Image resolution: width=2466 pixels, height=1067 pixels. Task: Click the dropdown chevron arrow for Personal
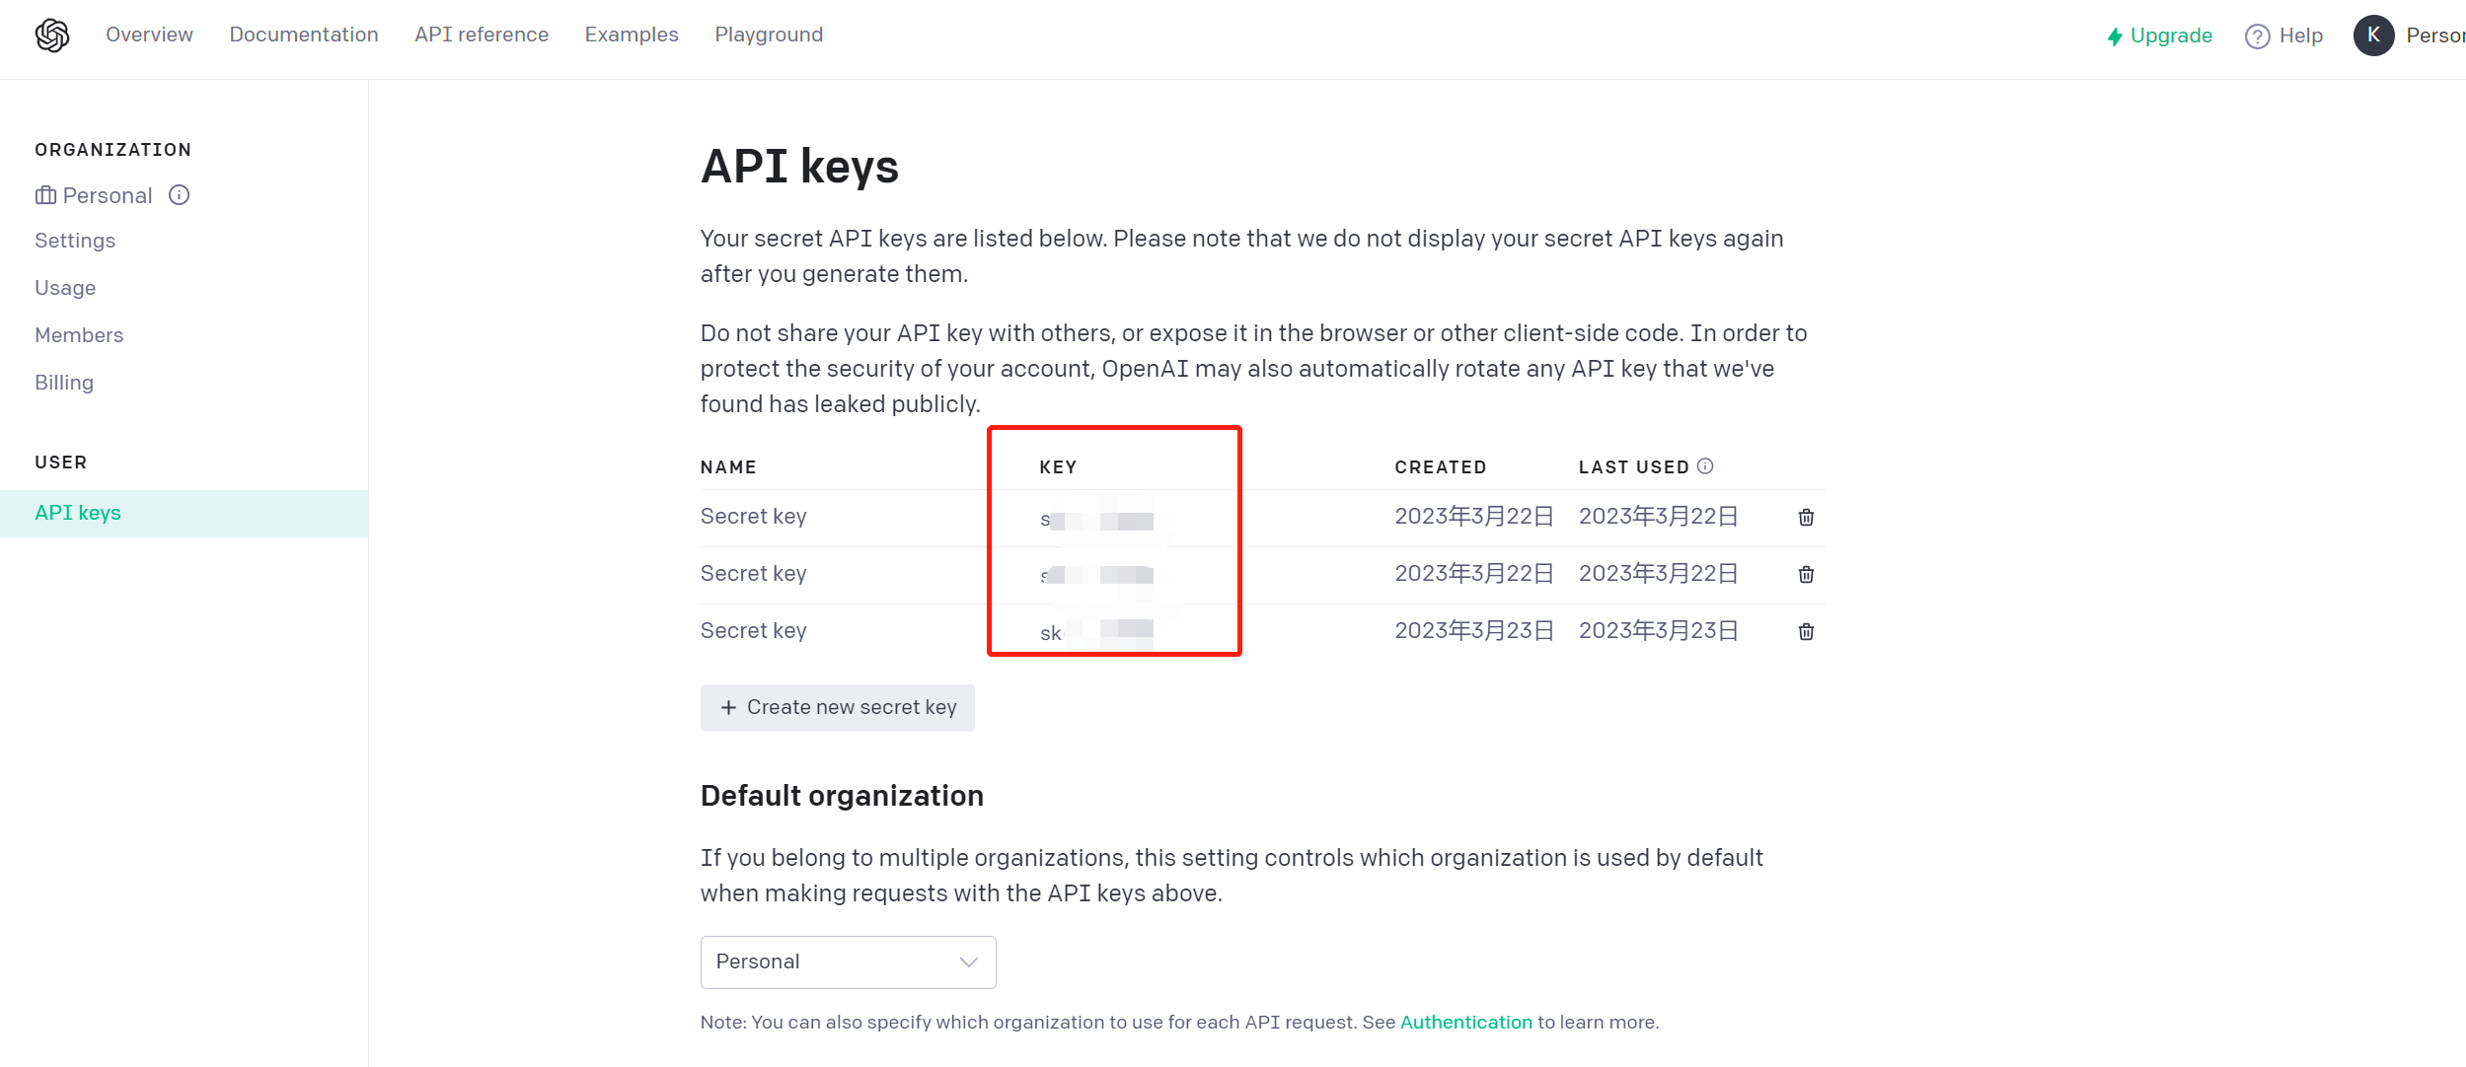(968, 961)
